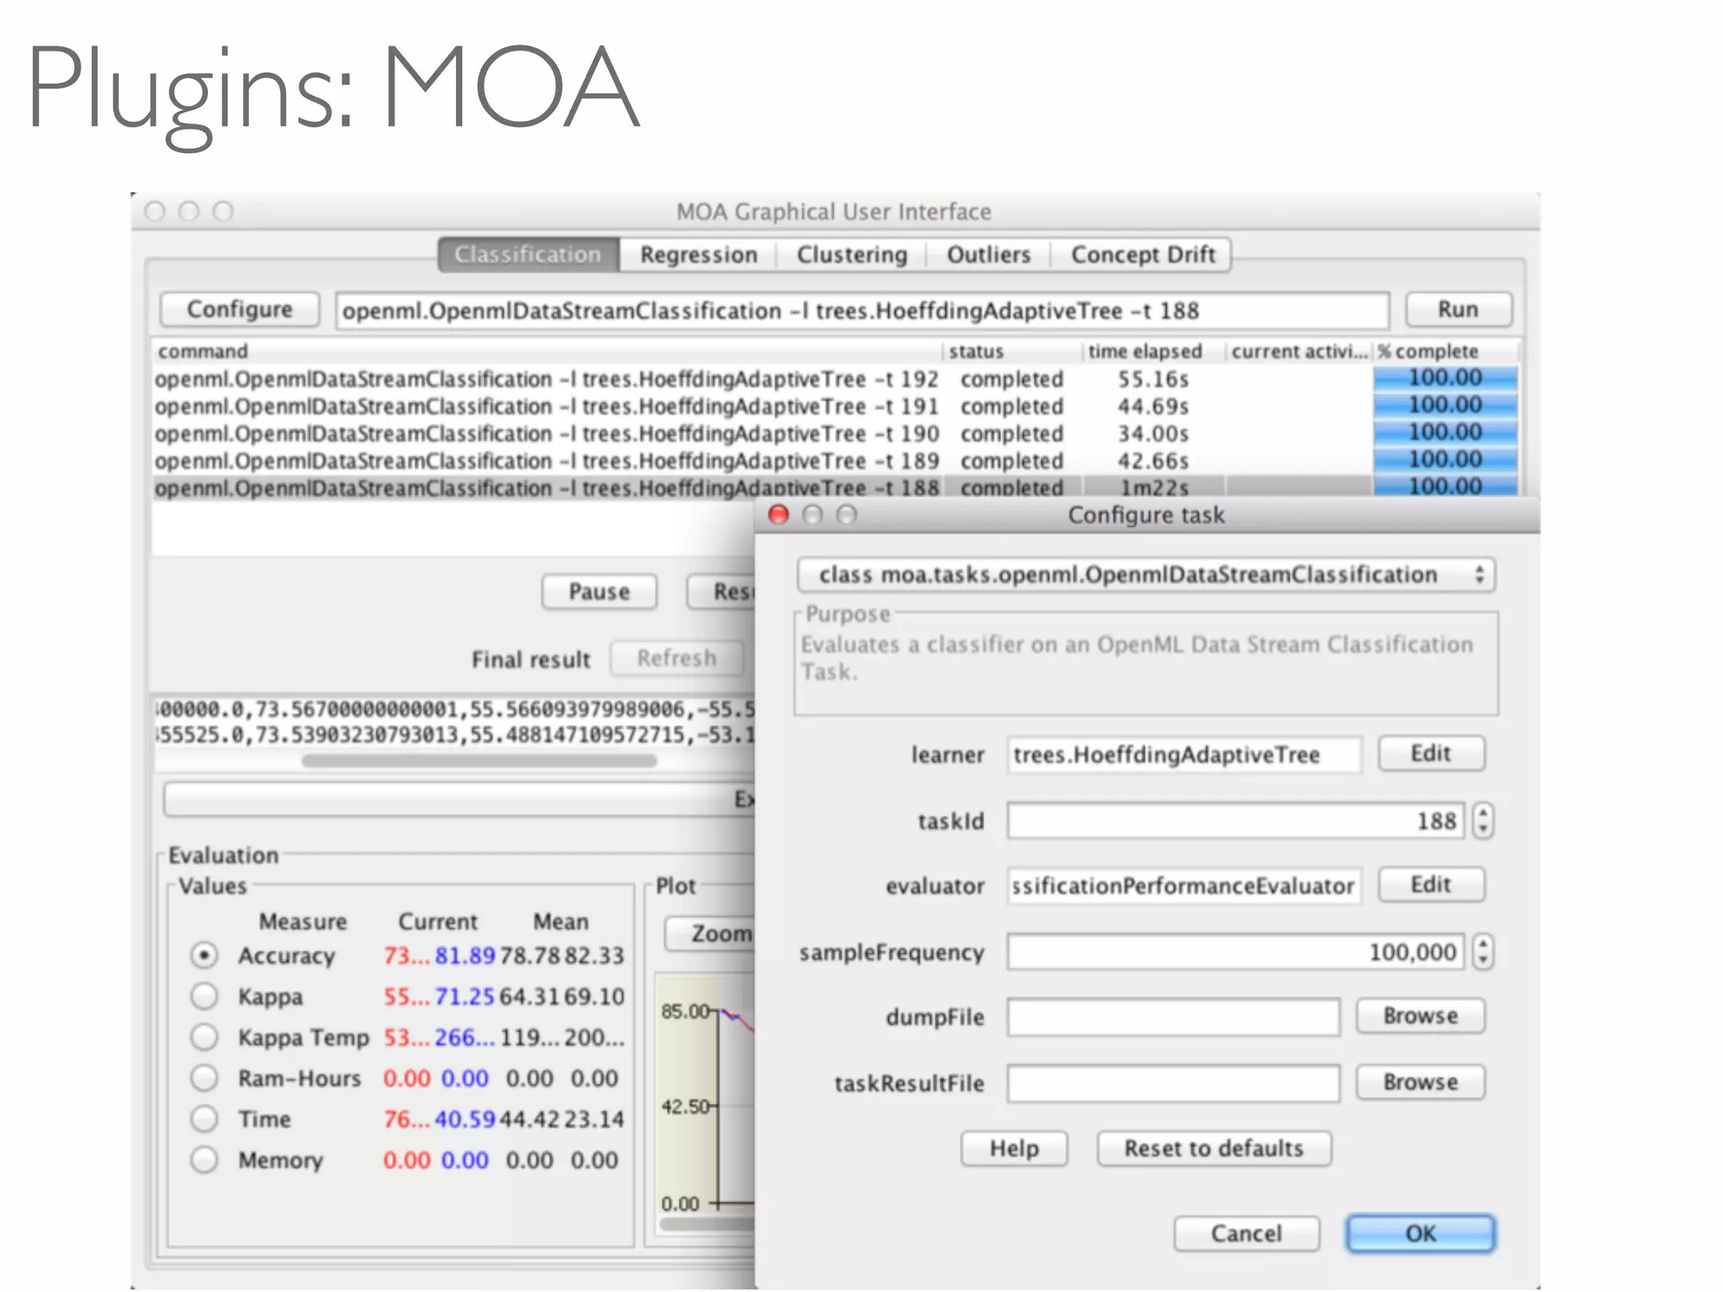Click the horizontal scrollbar under final result text
Image resolution: width=1723 pixels, height=1292 pixels.
[x=480, y=761]
